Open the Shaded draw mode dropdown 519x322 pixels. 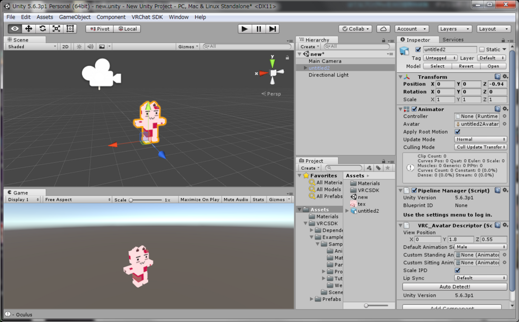[32, 47]
